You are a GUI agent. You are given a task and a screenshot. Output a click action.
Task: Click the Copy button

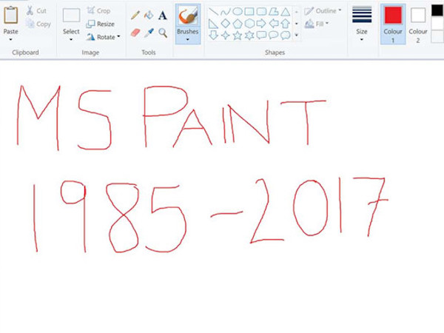[38, 24]
